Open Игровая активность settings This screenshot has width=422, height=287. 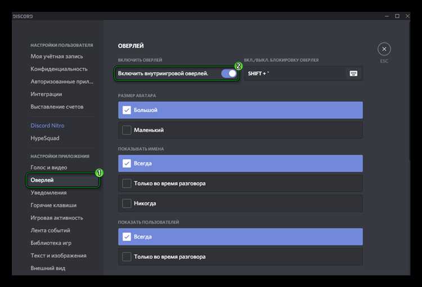pos(57,218)
